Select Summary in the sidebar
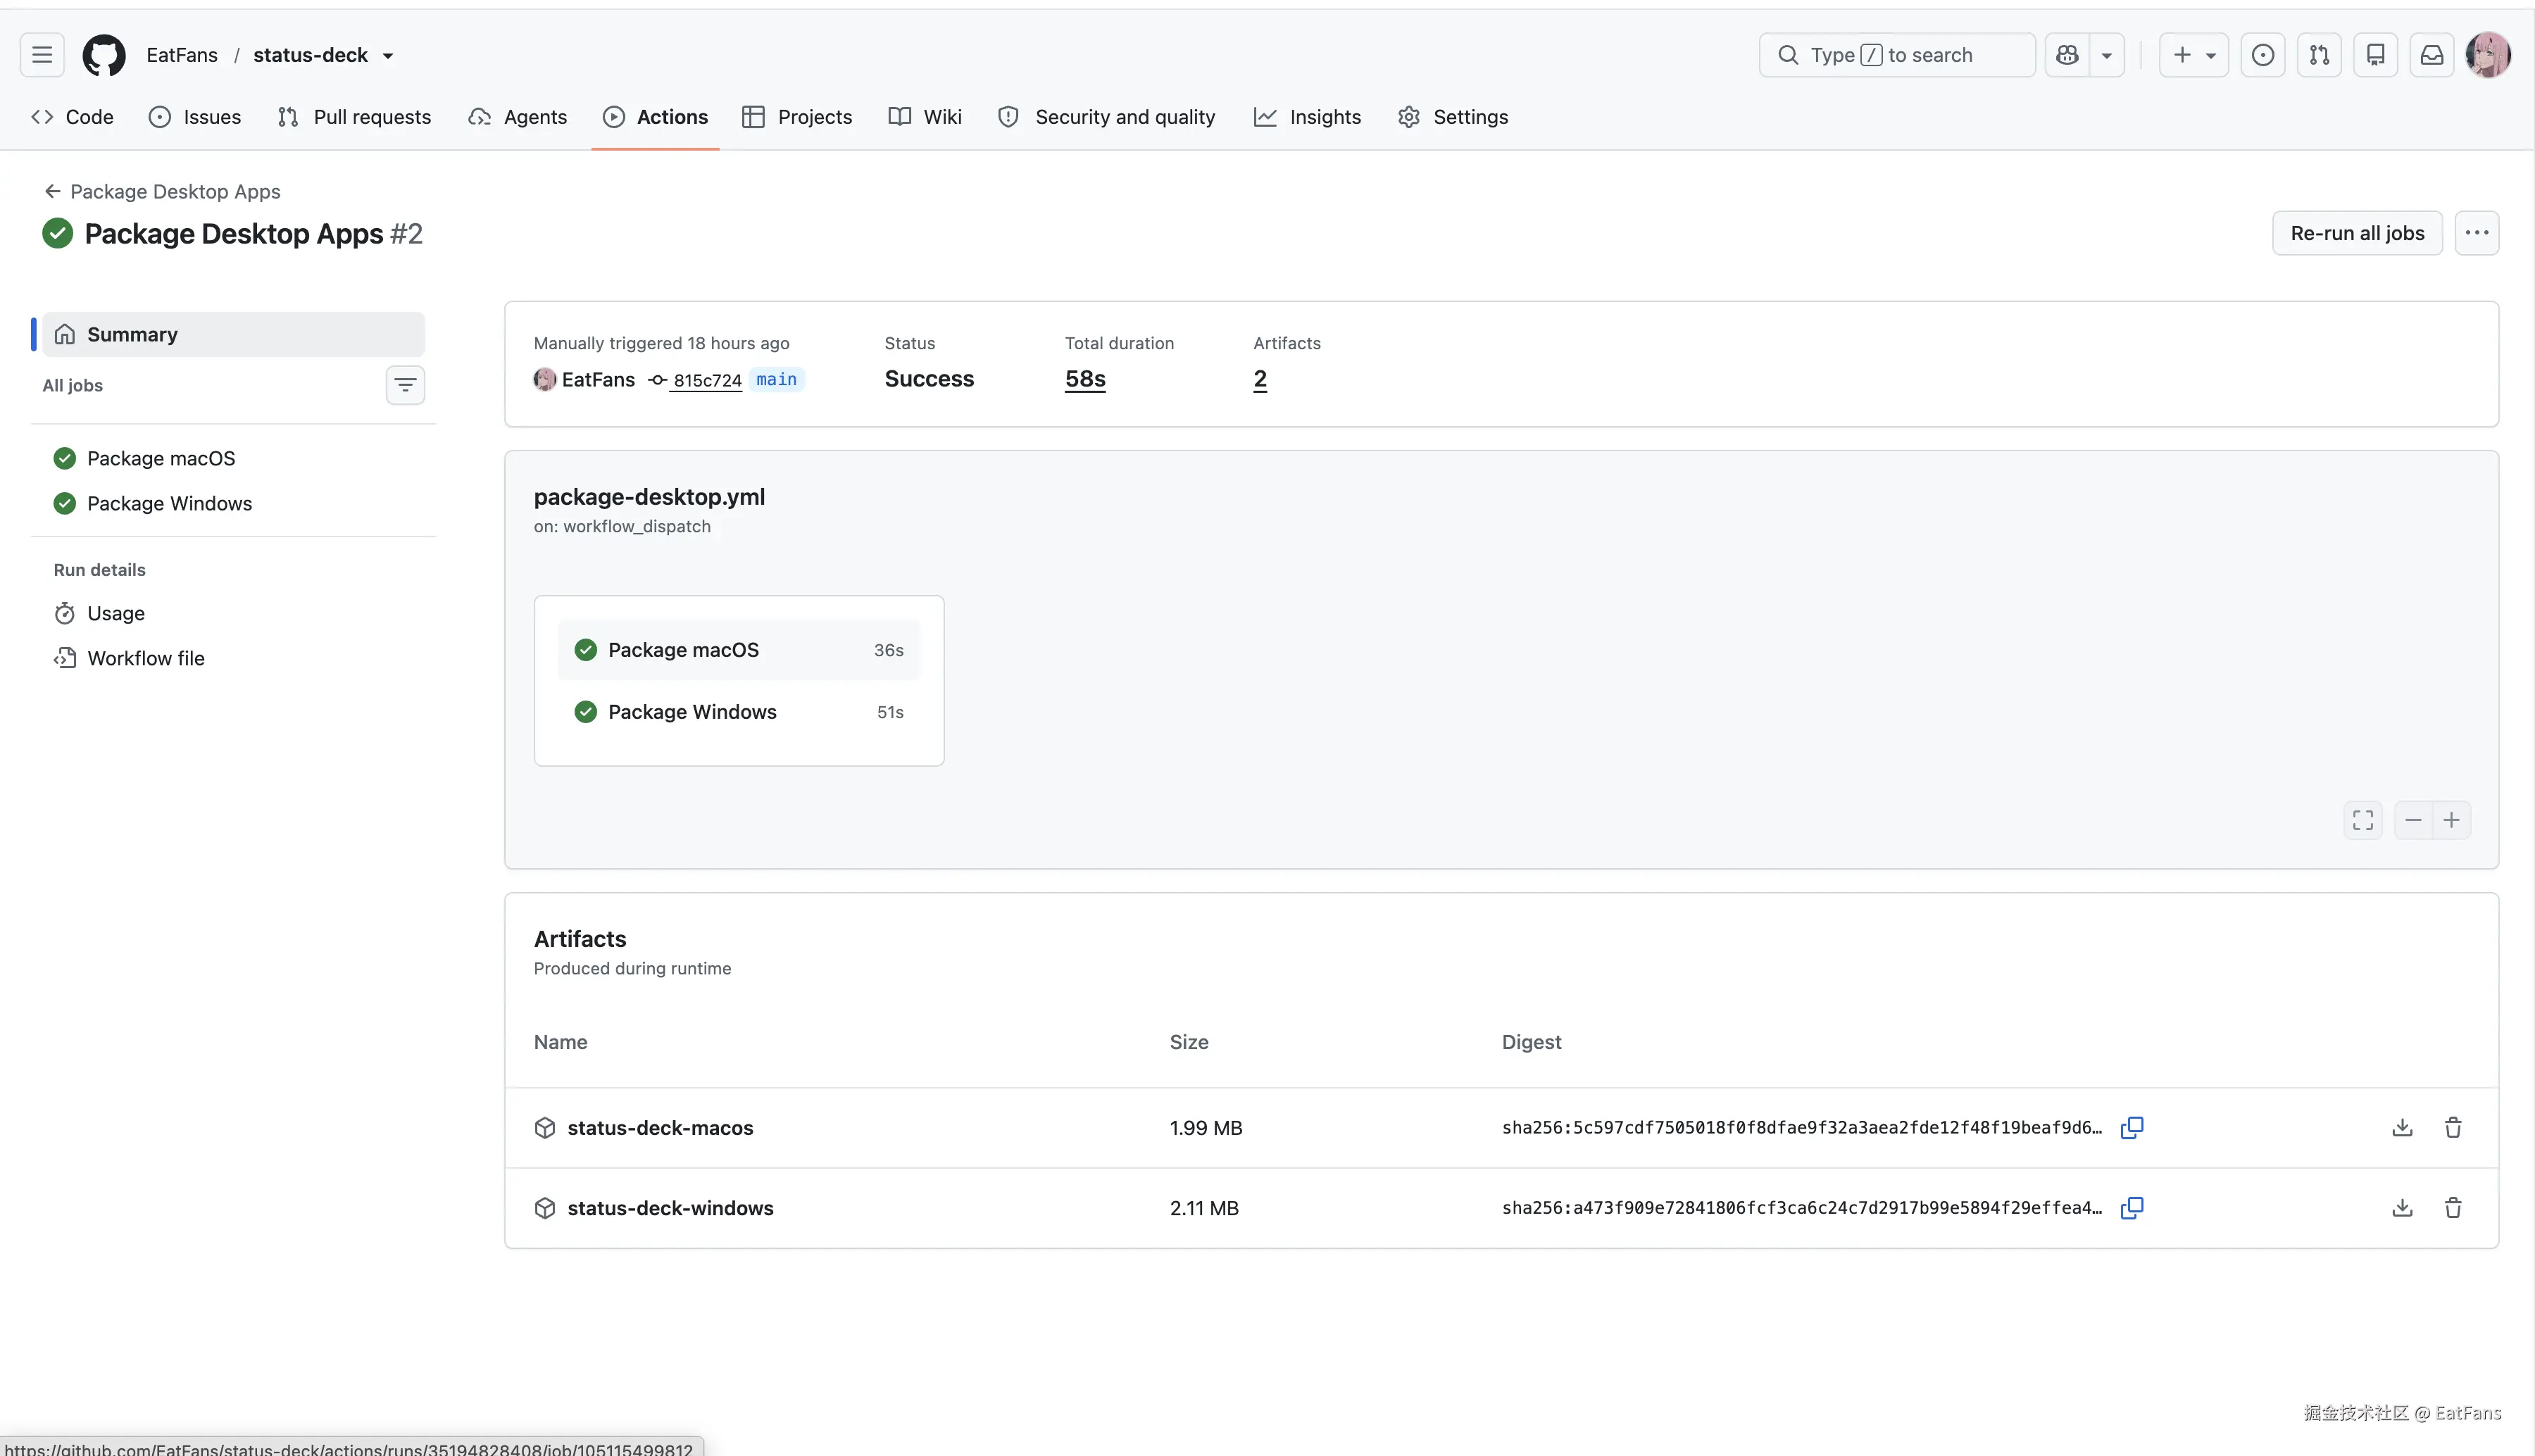Screen dimensions: 2535x1456 (x=233, y=334)
